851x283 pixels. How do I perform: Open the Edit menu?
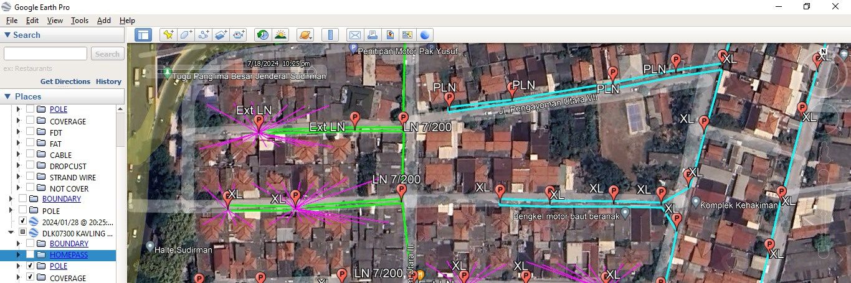tap(32, 21)
